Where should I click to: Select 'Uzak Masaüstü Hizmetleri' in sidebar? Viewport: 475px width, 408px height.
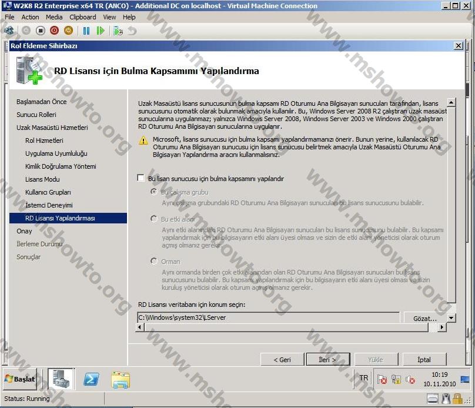[52, 128]
